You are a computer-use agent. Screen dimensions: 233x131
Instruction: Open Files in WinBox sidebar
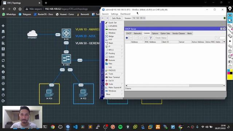110,64
